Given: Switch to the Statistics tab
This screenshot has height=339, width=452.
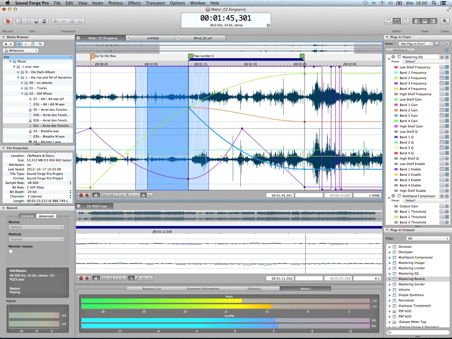Looking at the screenshot, I should coord(254,289).
